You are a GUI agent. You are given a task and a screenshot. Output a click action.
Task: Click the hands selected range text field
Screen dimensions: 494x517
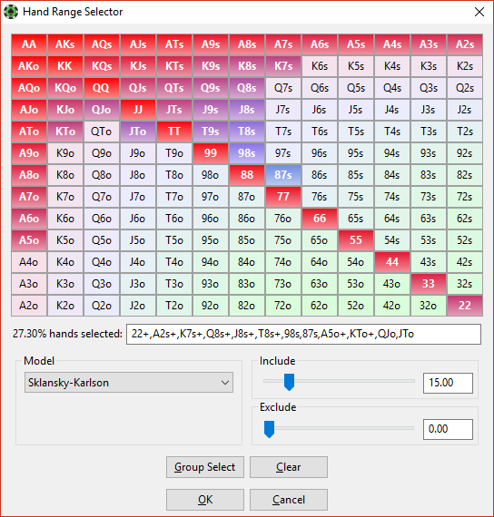click(303, 334)
